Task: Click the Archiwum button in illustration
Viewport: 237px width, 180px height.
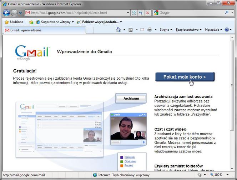Action: tap(131, 99)
